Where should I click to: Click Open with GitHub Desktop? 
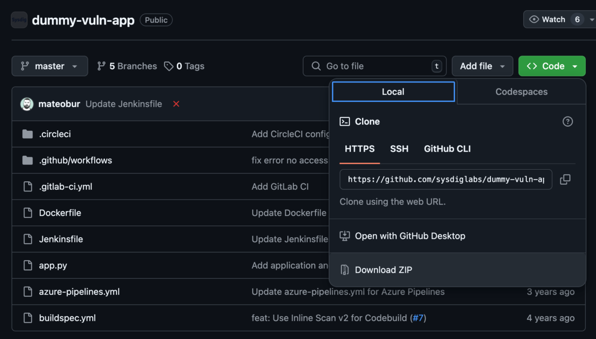tap(457, 236)
